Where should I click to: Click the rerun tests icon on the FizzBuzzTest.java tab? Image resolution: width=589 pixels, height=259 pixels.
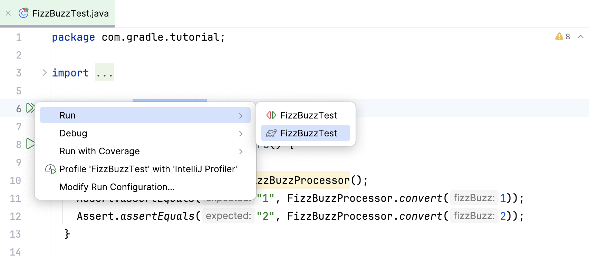coord(22,13)
